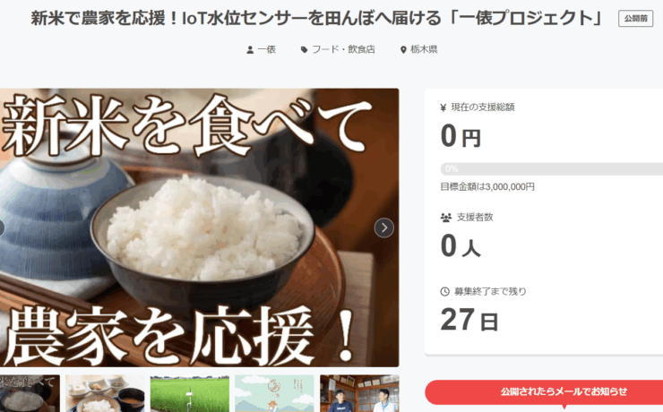663x412 pixels.
Task: Advance carousel with right arrow button
Action: (x=384, y=228)
